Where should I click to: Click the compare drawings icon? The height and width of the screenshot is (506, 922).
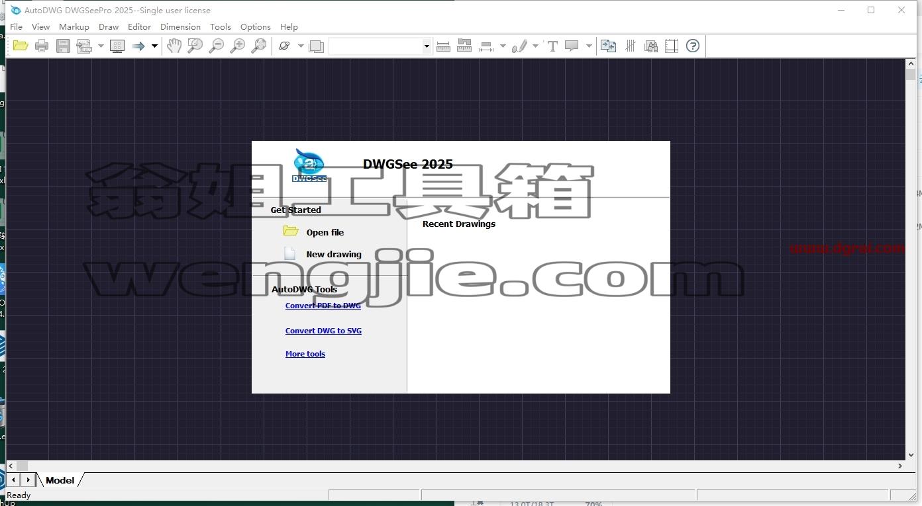[608, 46]
